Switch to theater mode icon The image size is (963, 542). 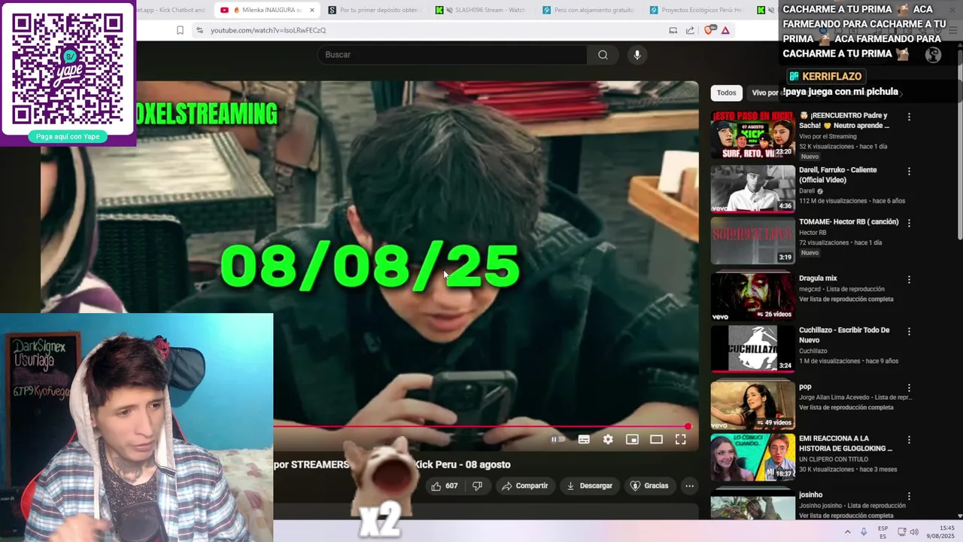pyautogui.click(x=656, y=440)
